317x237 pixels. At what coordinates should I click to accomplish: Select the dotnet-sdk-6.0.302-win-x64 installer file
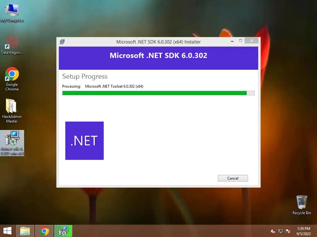[12, 143]
